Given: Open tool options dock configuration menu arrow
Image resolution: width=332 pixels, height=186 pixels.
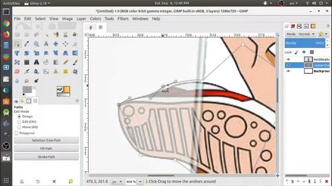Looking at the screenshot, I should (77, 101).
